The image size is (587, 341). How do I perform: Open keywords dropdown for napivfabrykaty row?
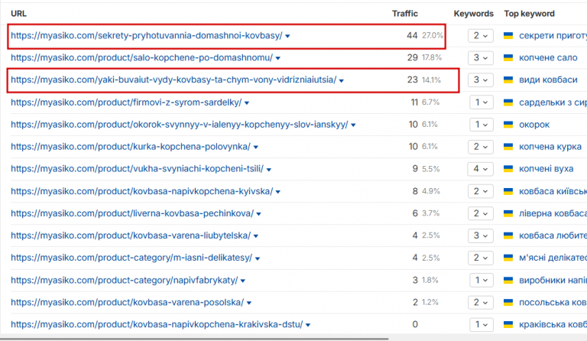(481, 280)
